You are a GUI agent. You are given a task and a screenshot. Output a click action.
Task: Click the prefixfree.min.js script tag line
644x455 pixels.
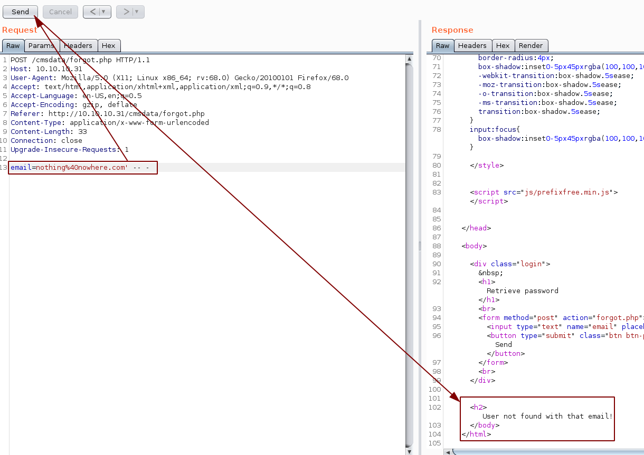544,192
